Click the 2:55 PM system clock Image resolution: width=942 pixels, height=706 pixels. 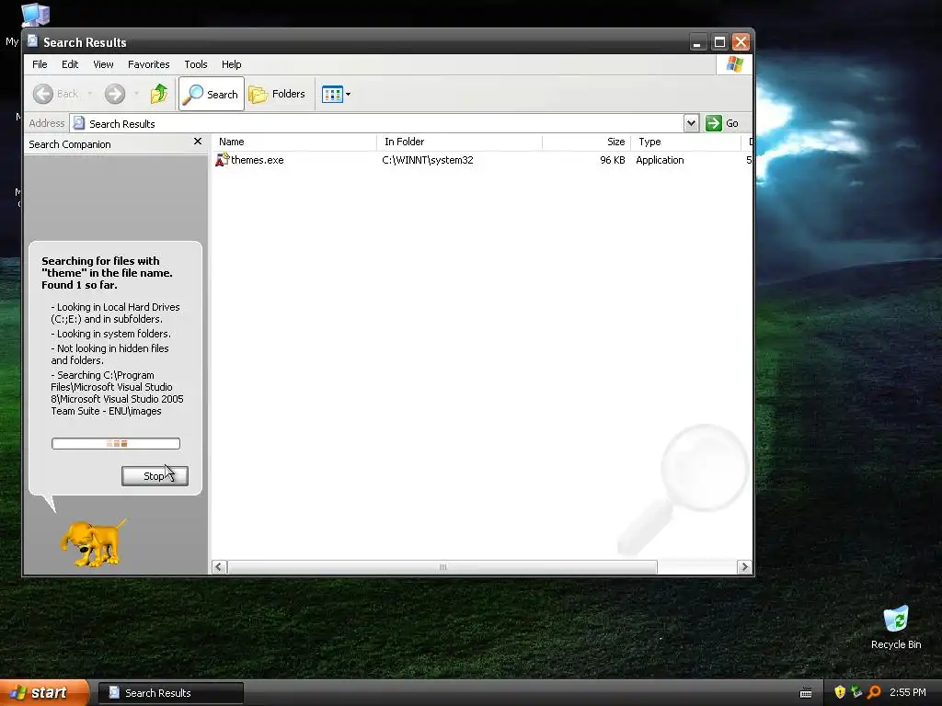tap(907, 692)
